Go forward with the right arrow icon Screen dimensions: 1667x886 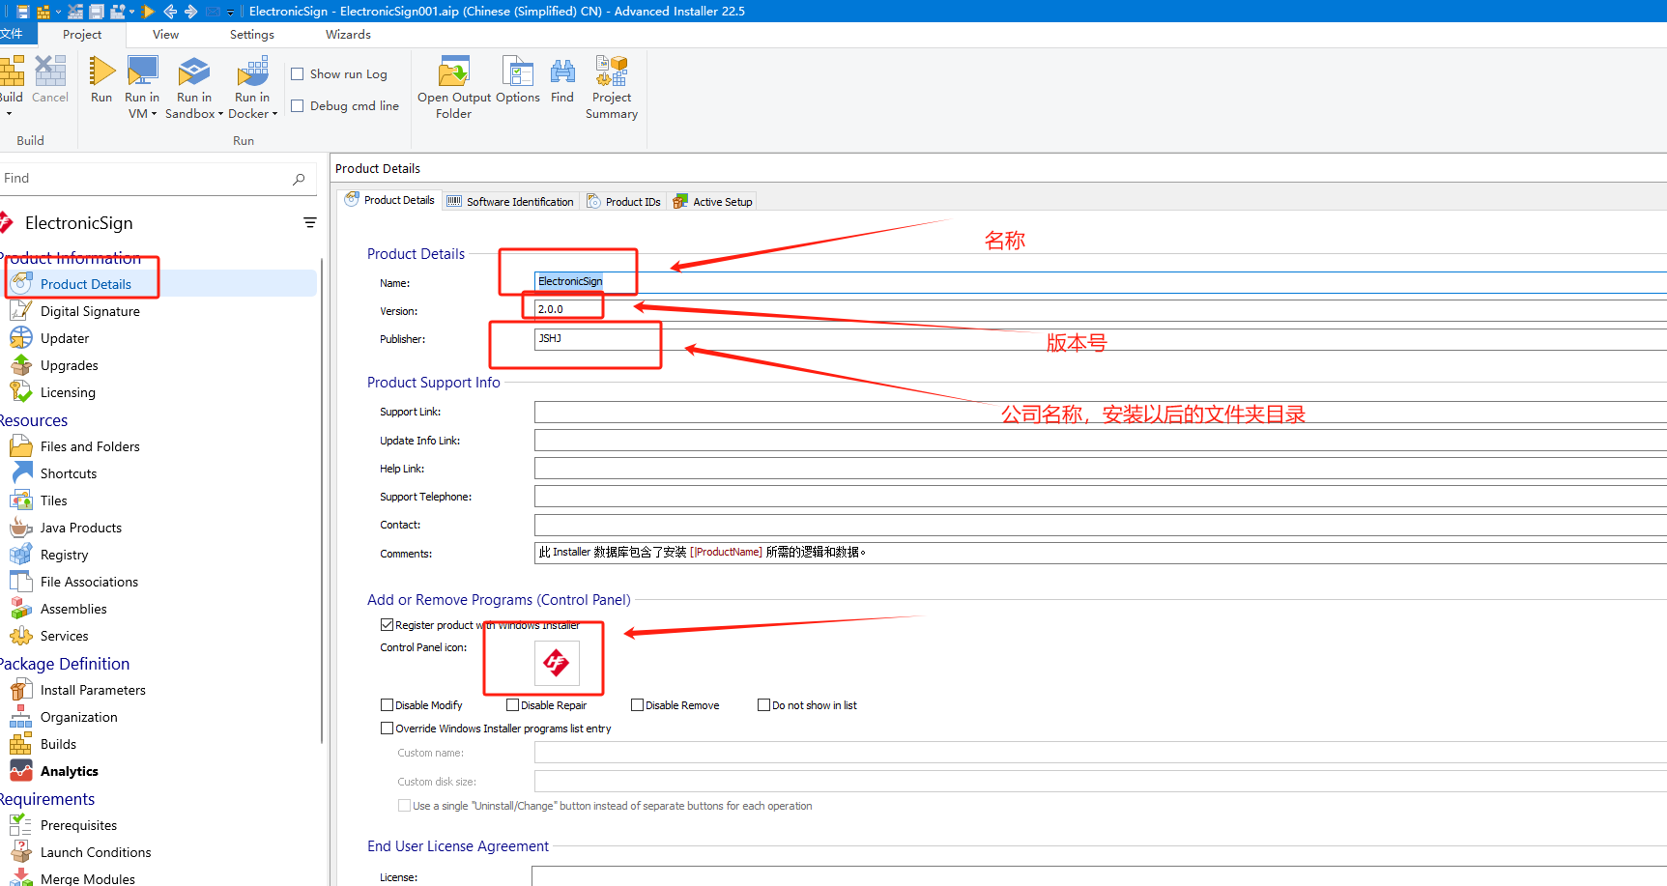[x=190, y=12]
